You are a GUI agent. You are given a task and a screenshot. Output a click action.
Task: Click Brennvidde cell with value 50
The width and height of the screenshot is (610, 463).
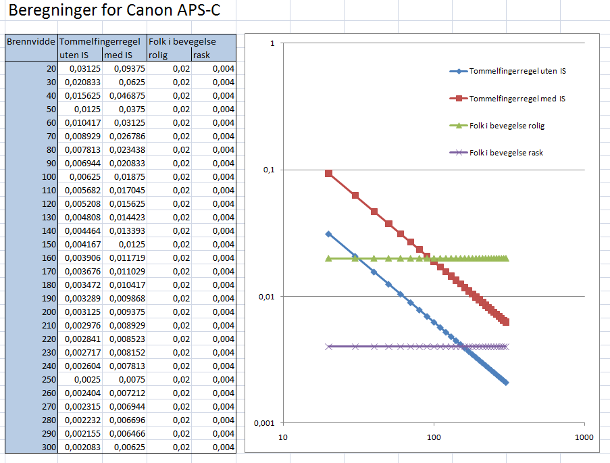click(31, 109)
